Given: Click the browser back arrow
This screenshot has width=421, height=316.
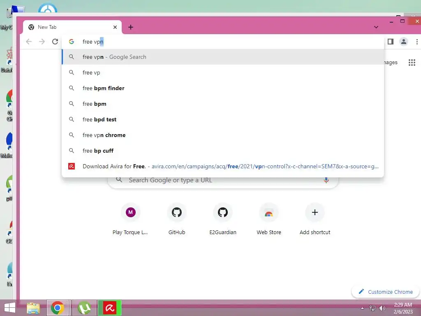Looking at the screenshot, I should (29, 42).
